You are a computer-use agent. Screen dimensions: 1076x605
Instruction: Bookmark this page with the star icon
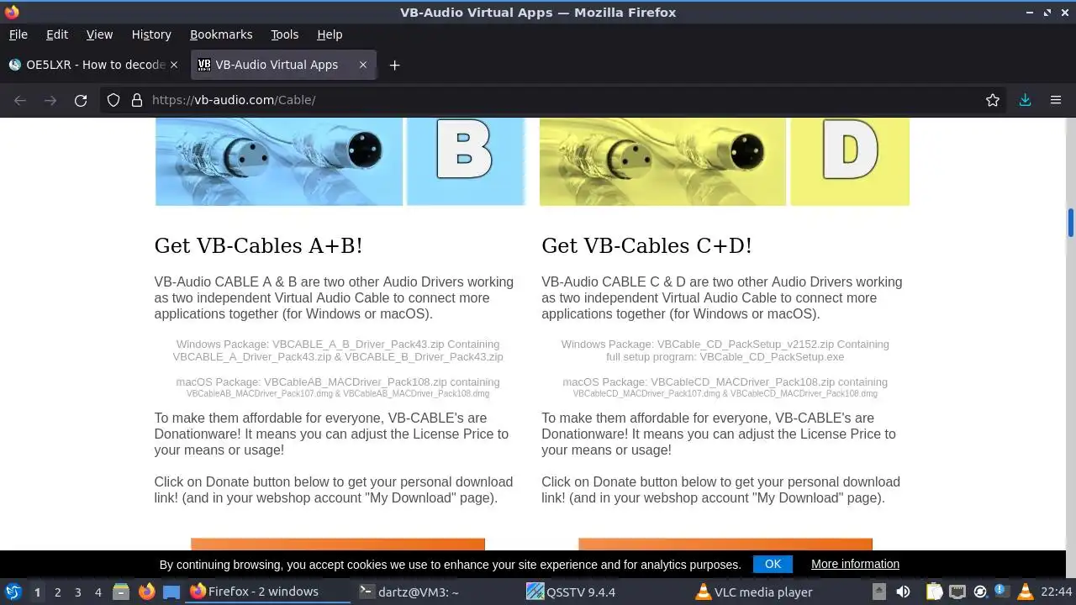(x=993, y=100)
